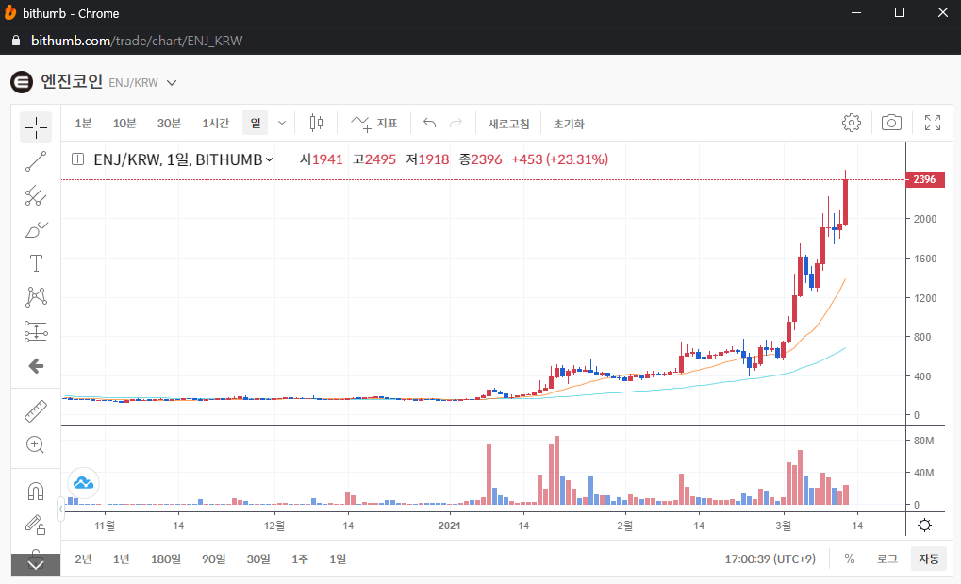Toggle magnet mode for drawings
This screenshot has width=961, height=584.
pos(36,491)
